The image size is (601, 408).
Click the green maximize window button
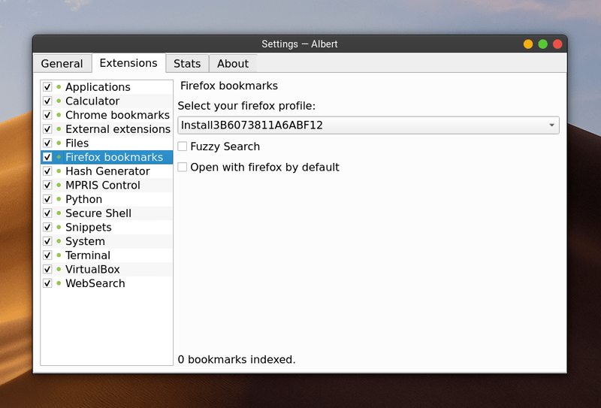542,44
